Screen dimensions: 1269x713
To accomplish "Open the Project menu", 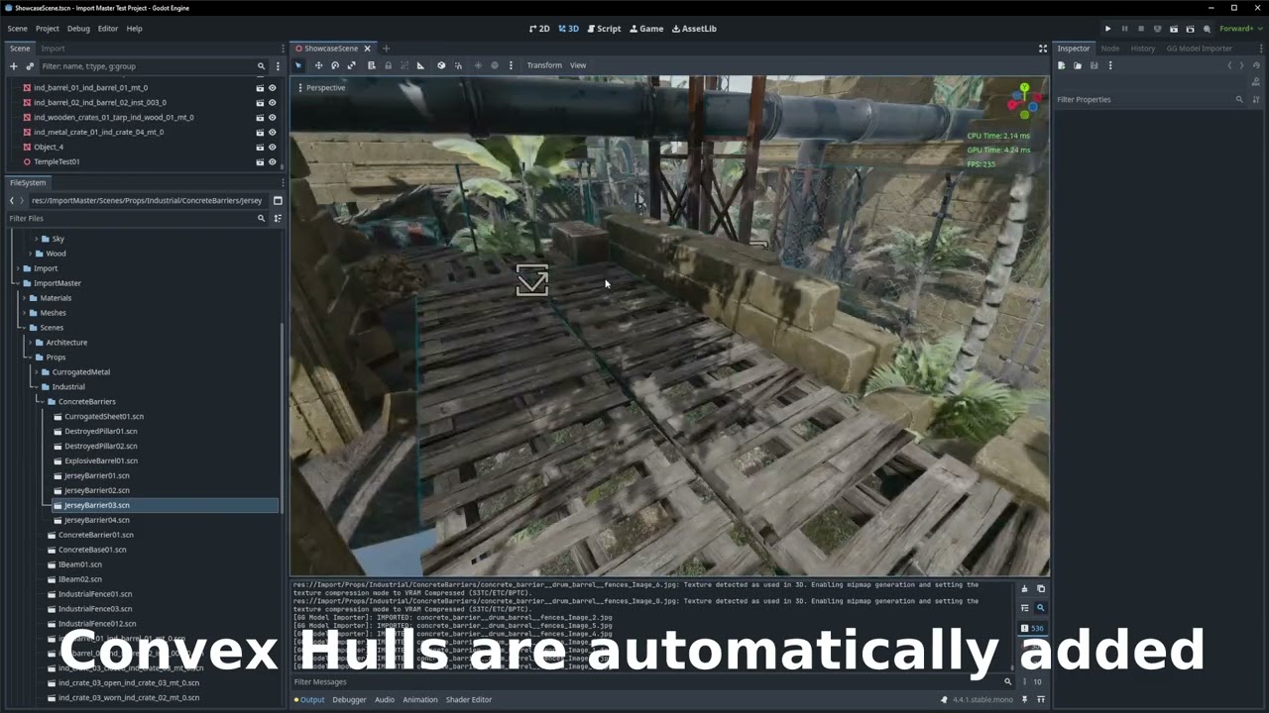I will coord(48,29).
